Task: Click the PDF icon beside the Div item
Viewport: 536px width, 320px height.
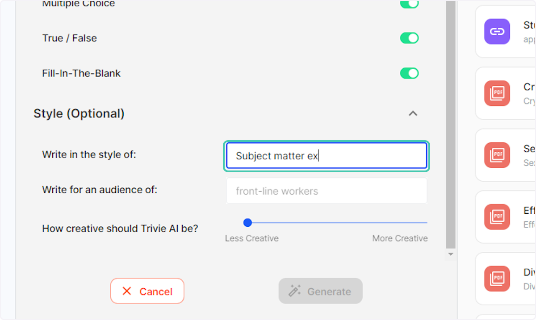Action: click(497, 278)
